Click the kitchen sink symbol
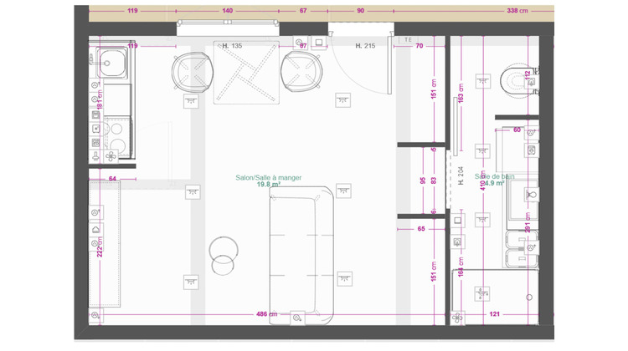628x351 pixels. tap(111, 63)
